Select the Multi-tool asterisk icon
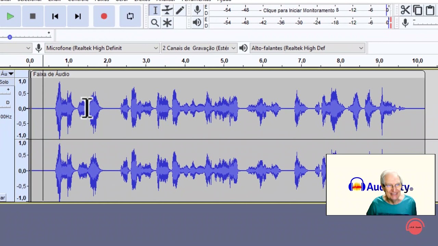 tap(167, 23)
